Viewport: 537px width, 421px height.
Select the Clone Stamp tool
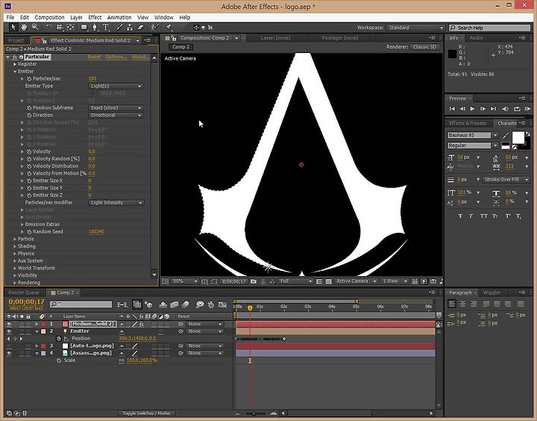pyautogui.click(x=130, y=27)
